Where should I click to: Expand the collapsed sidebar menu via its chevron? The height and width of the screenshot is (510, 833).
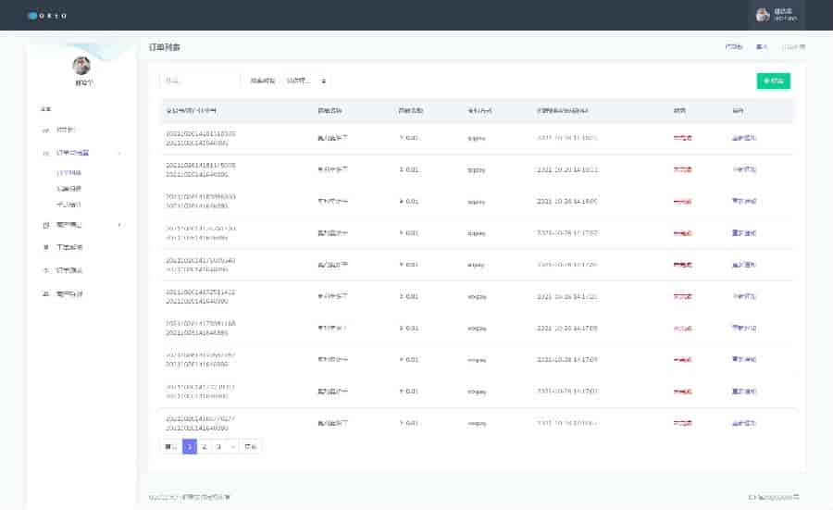click(119, 224)
